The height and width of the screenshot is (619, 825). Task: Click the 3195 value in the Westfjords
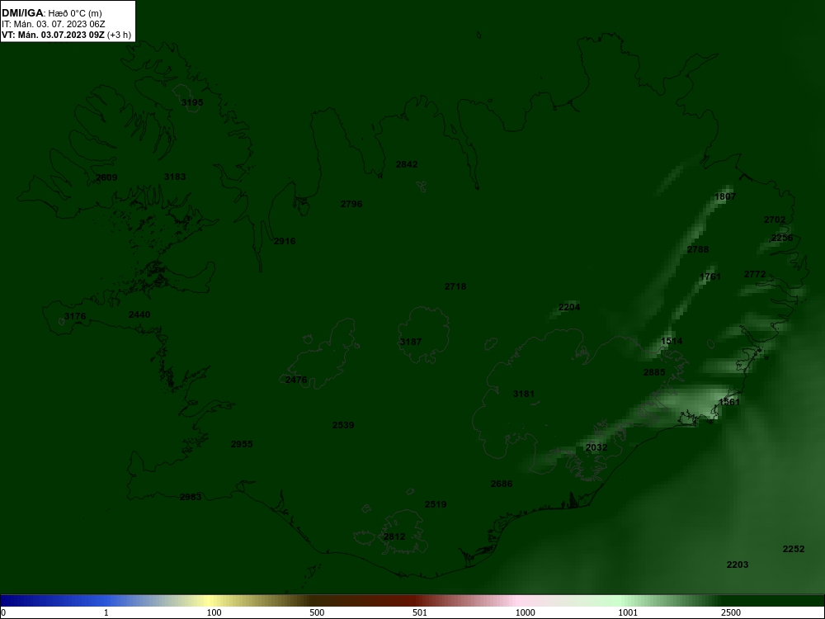point(192,102)
